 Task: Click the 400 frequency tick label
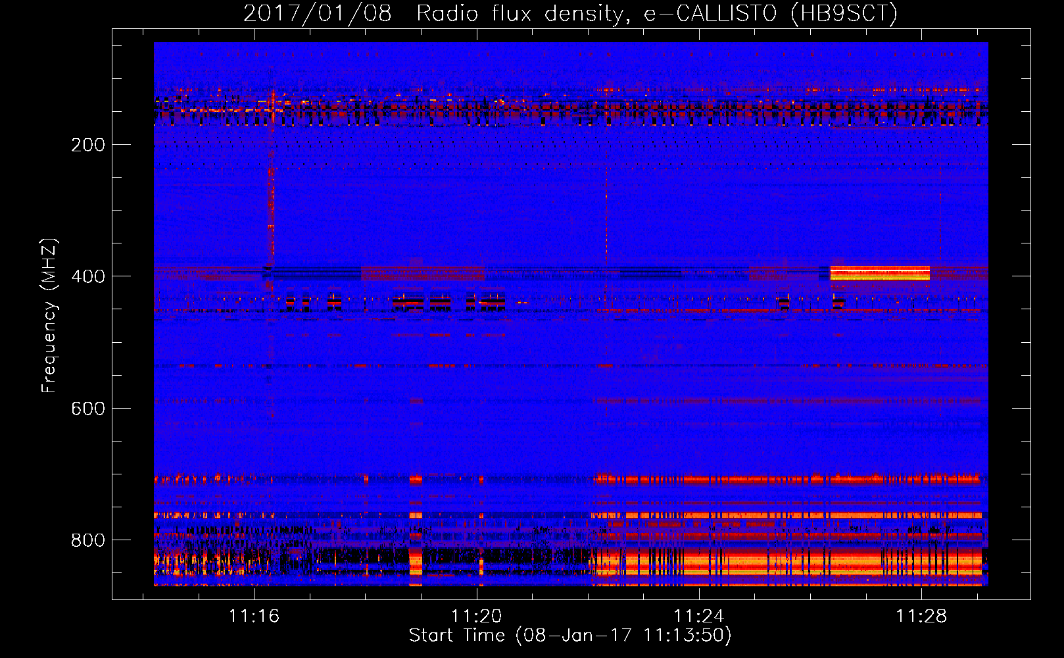coord(88,276)
